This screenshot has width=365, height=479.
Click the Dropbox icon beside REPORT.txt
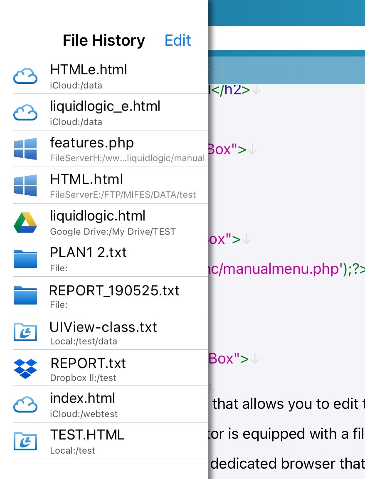pos(25,368)
